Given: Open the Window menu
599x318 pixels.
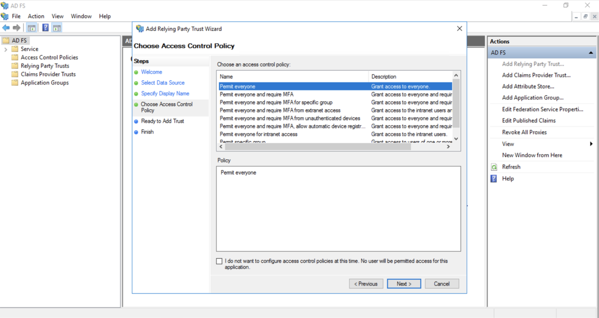Looking at the screenshot, I should tap(81, 16).
